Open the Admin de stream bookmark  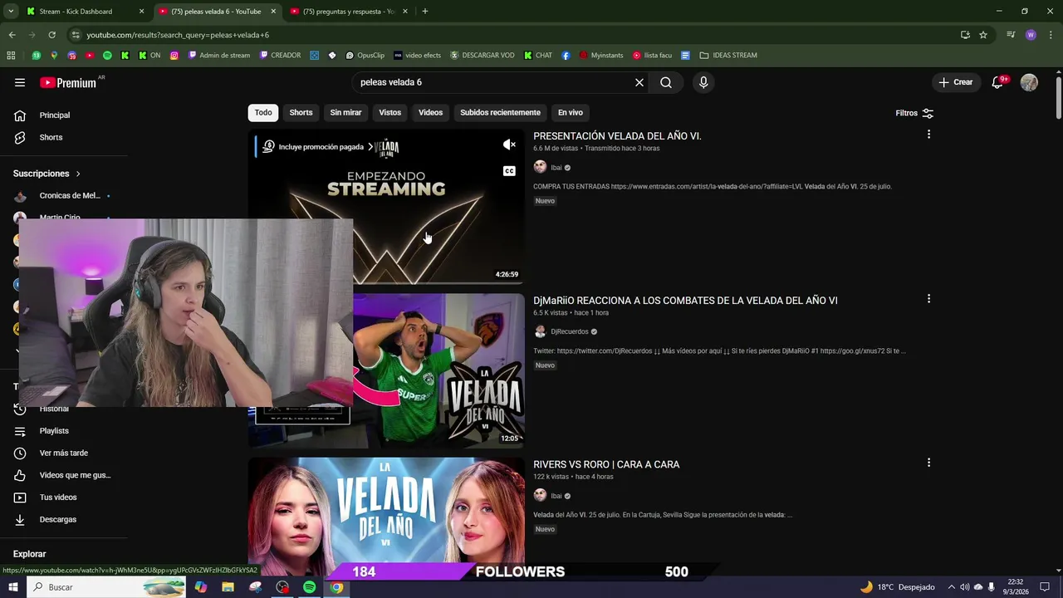click(x=219, y=56)
